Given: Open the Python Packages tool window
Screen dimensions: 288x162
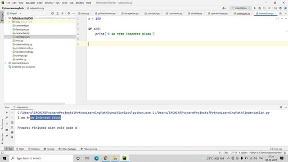Looking at the screenshot, I should point(67,149).
